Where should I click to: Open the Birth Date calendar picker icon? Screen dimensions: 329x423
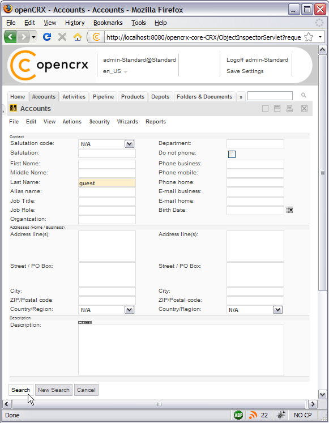click(x=289, y=210)
